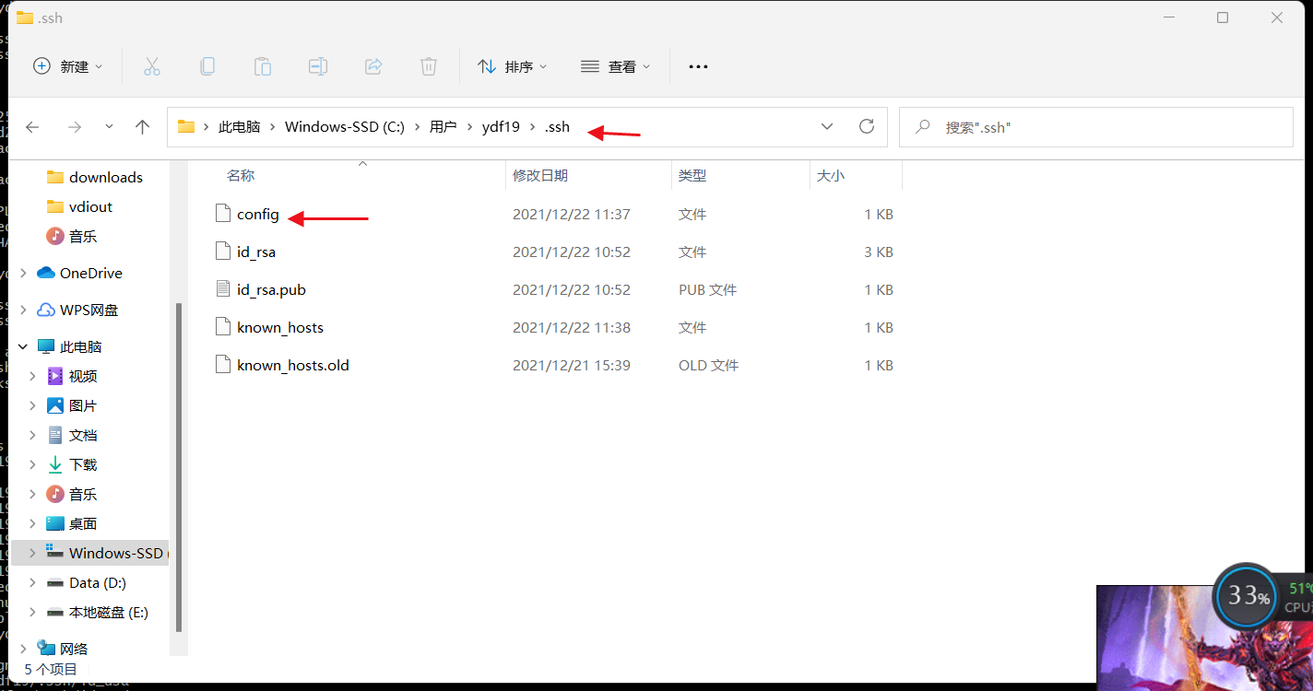Click the Copy icon in toolbar
1313x691 pixels.
[207, 66]
